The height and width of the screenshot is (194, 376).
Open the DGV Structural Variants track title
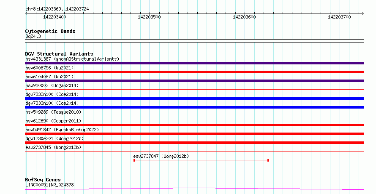point(59,54)
